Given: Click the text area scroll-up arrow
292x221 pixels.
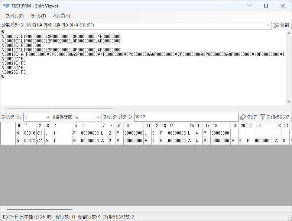Looking at the screenshot, I should click(x=289, y=33).
